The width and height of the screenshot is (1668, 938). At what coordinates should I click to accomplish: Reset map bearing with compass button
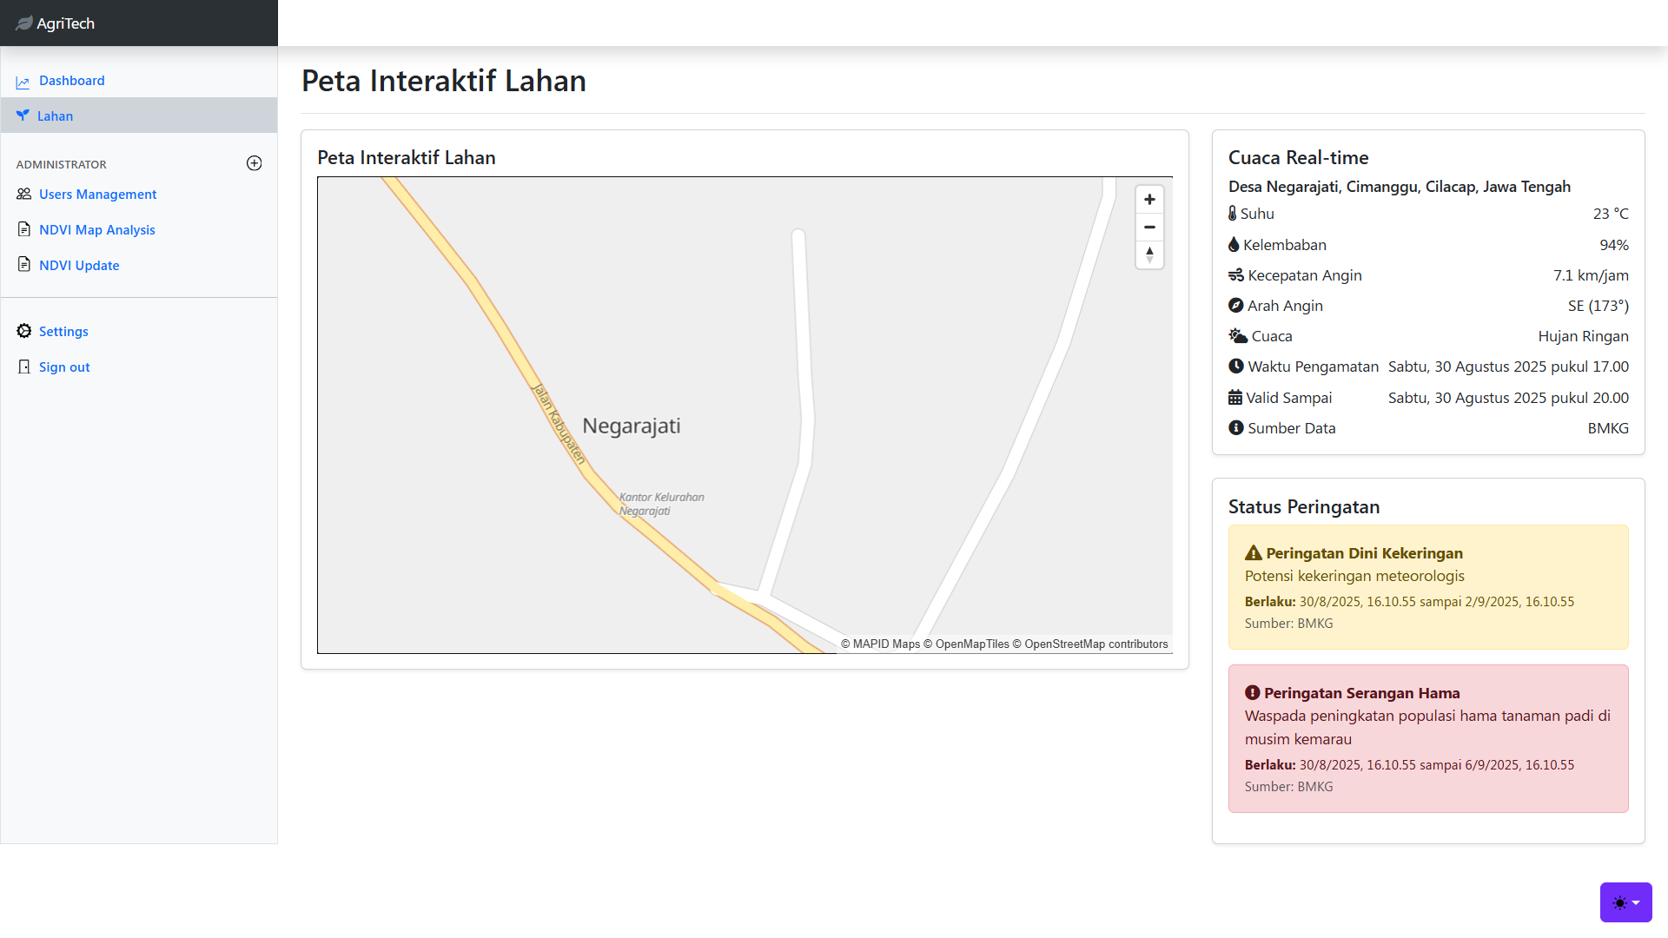(x=1149, y=255)
